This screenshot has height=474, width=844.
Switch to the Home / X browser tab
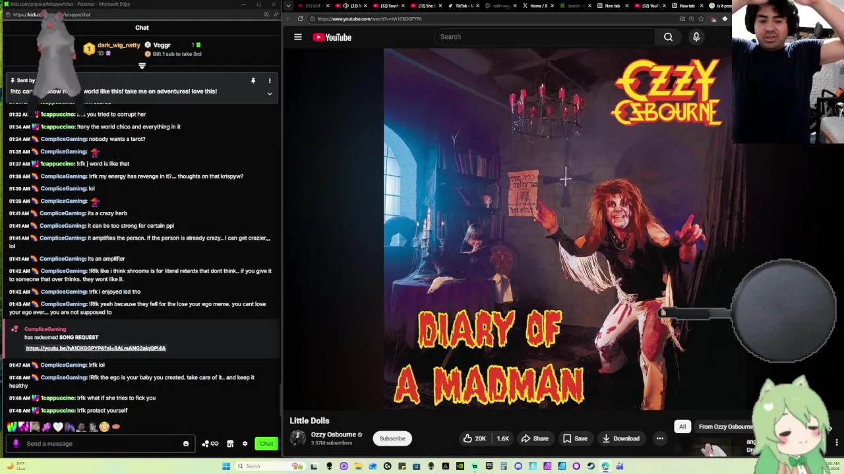click(x=539, y=6)
